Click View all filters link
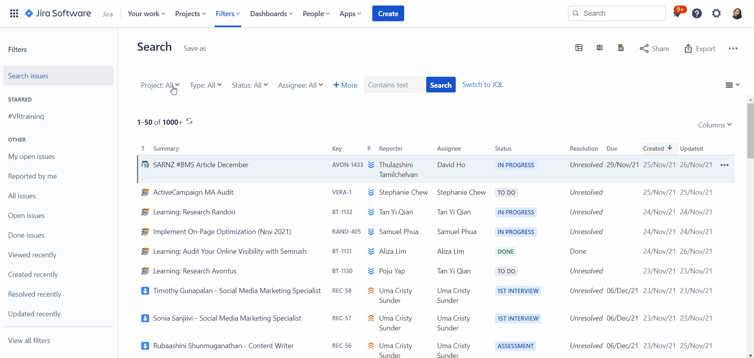 29,341
